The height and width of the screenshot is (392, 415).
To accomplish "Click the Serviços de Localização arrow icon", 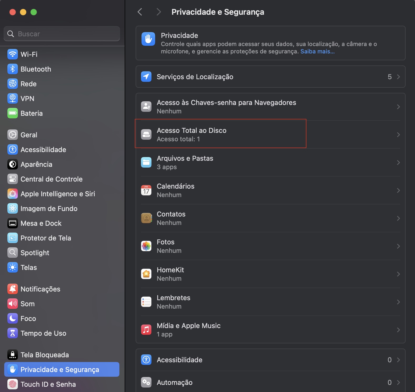I will pyautogui.click(x=146, y=77).
